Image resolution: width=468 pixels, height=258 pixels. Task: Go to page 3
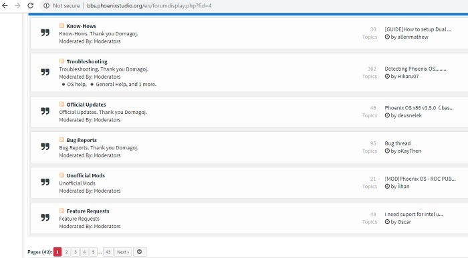pyautogui.click(x=75, y=252)
